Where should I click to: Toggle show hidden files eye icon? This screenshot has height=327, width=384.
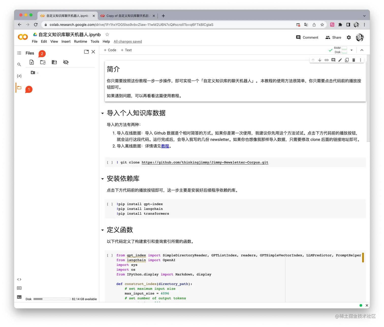pyautogui.click(x=66, y=62)
